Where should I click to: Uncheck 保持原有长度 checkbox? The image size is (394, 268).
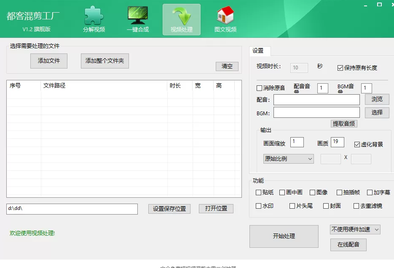coord(340,68)
